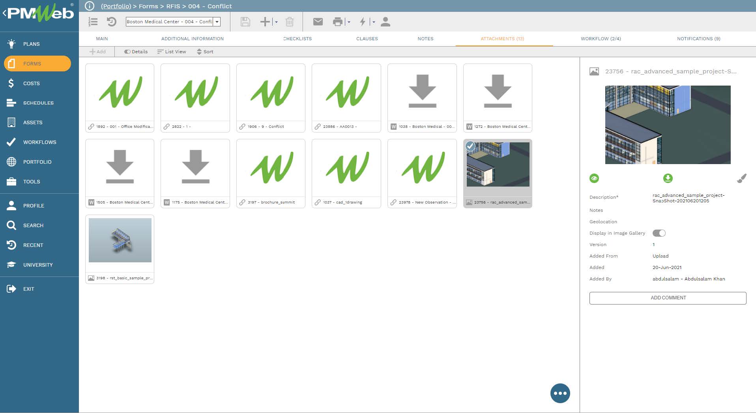Image resolution: width=756 pixels, height=413 pixels.
Task: Click the green download icon in details
Action: pos(668,178)
